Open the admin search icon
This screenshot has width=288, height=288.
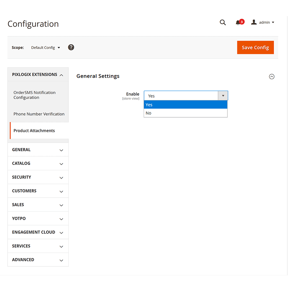pyautogui.click(x=222, y=22)
